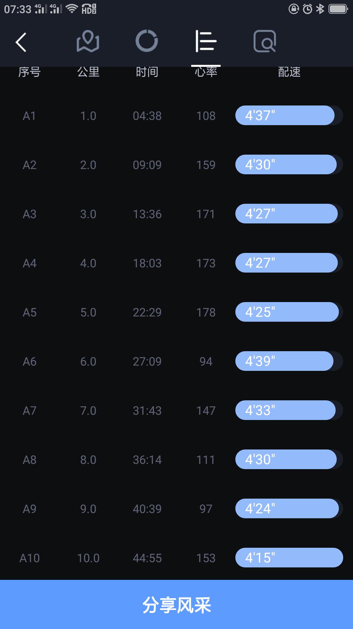Tap heart rate value 178

coord(206,312)
